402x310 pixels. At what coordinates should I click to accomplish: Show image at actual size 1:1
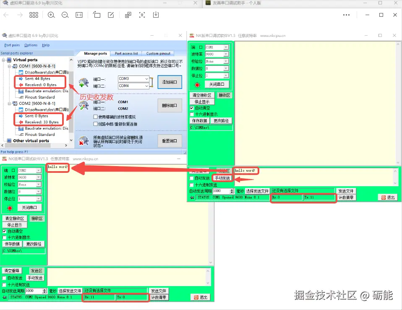click(x=79, y=15)
